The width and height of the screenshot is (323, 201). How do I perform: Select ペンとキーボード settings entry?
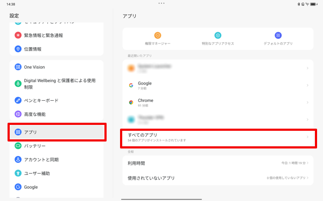pos(57,100)
